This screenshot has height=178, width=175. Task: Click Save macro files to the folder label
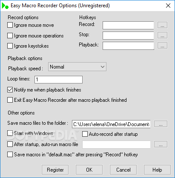(x=38, y=123)
